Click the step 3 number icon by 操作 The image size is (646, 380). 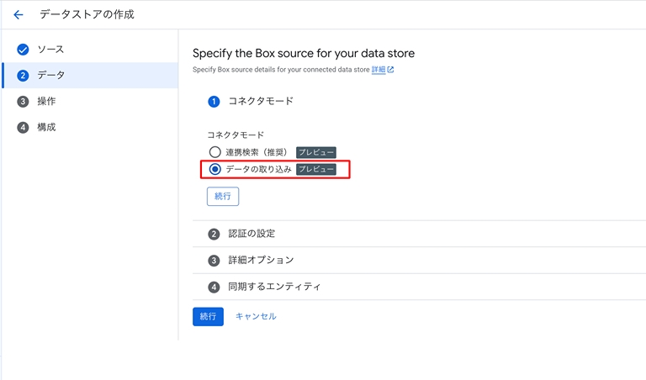[x=23, y=101]
